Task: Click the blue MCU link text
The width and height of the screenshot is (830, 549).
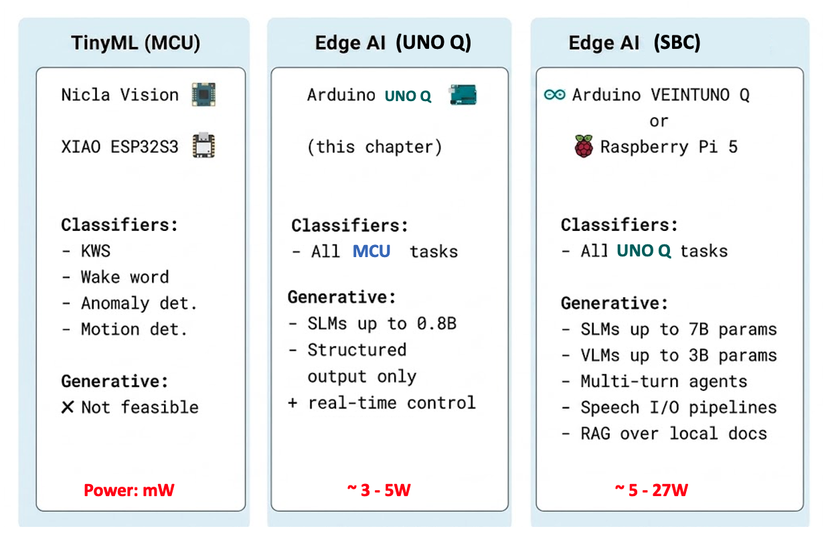Action: pos(371,252)
